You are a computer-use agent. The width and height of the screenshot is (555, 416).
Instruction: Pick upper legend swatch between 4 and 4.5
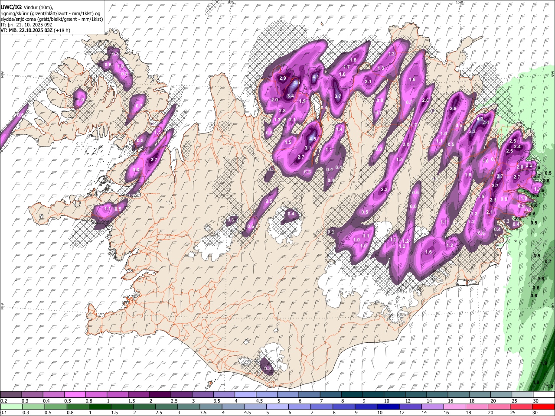click(245, 394)
